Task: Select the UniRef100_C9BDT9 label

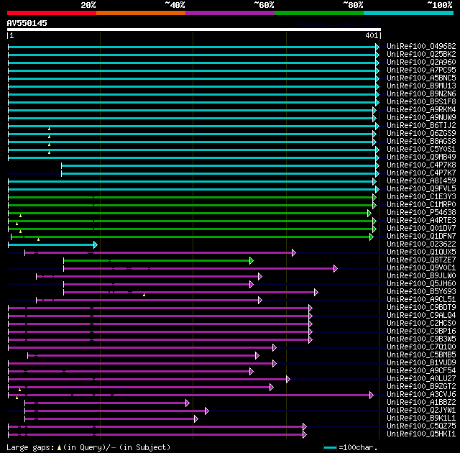Action: click(x=421, y=308)
